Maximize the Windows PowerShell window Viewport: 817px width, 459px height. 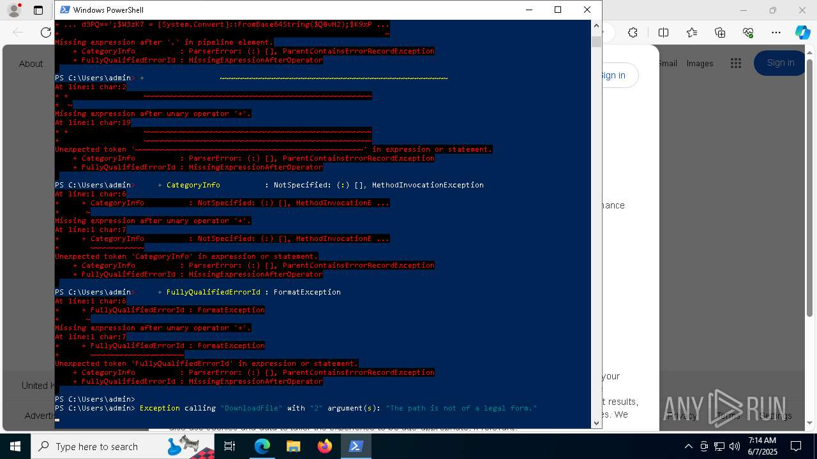tap(558, 10)
